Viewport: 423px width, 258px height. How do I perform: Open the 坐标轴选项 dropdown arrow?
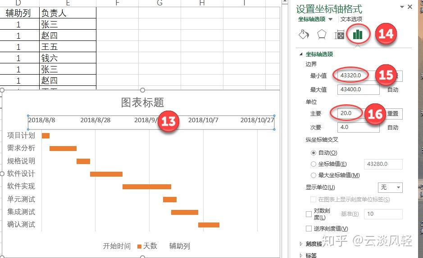click(x=330, y=19)
